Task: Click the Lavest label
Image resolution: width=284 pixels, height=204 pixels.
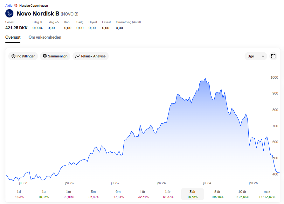Action: click(x=107, y=22)
